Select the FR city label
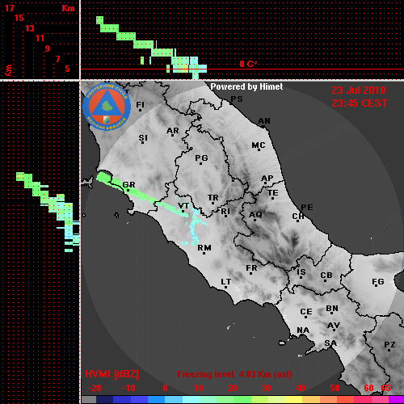This screenshot has height=404, width=404. 251,268
